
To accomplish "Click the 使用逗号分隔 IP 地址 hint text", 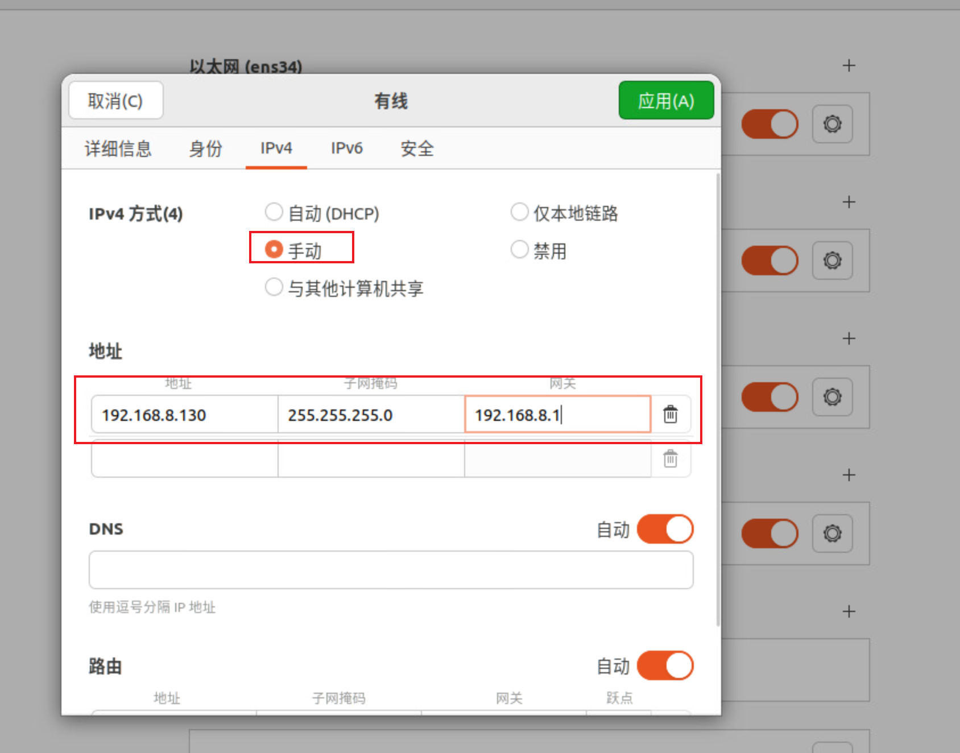I will 152,607.
